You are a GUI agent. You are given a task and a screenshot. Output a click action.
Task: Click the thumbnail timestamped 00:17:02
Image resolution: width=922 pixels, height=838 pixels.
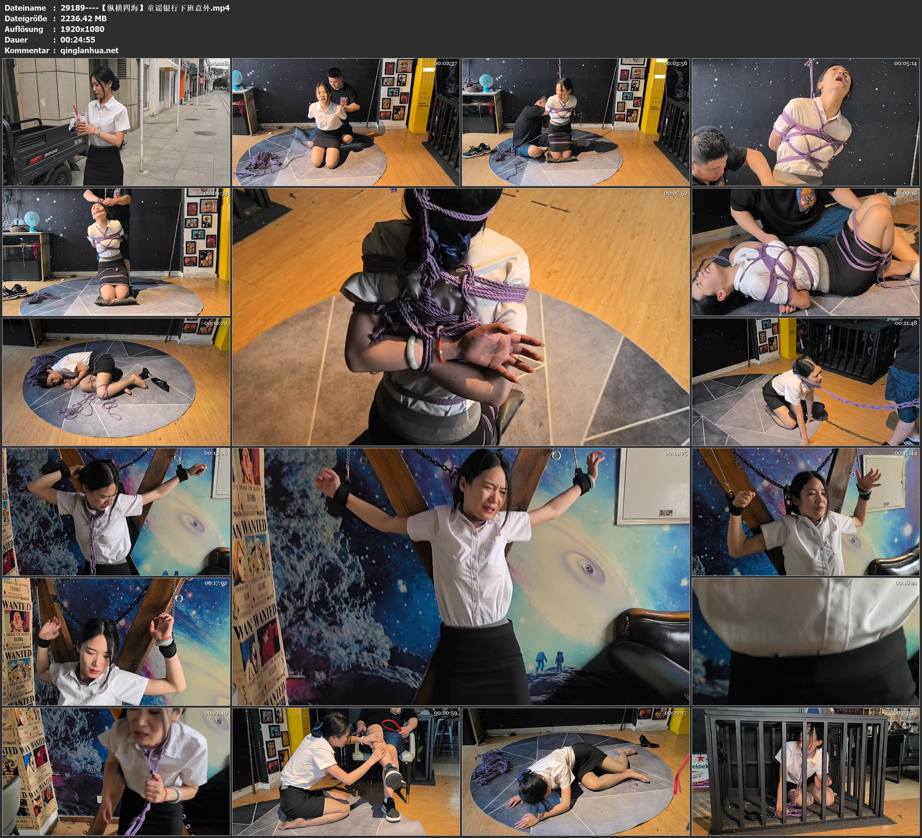tap(116, 642)
